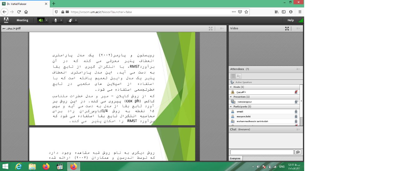
Task: Click the Adobe logo in the toolbar
Action: point(6,20)
